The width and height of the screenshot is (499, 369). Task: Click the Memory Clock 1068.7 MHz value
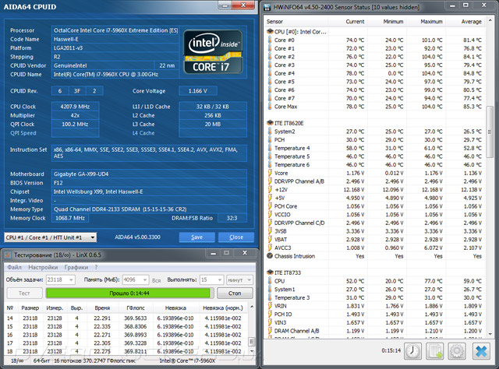(70, 218)
